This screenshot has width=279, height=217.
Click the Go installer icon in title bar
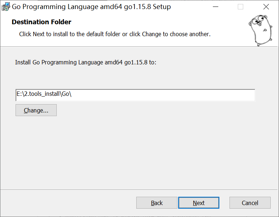6,7
